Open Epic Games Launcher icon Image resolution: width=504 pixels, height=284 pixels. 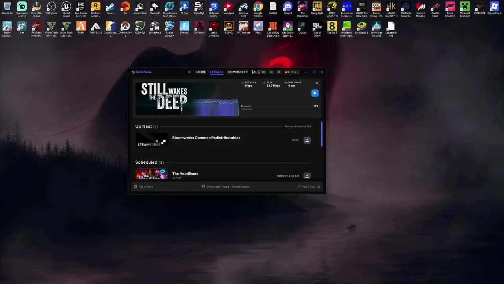[81, 9]
